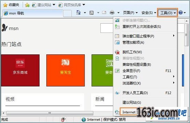Click the Read Mail envelope icon
The height and width of the screenshot is (123, 190).
pos(104,12)
